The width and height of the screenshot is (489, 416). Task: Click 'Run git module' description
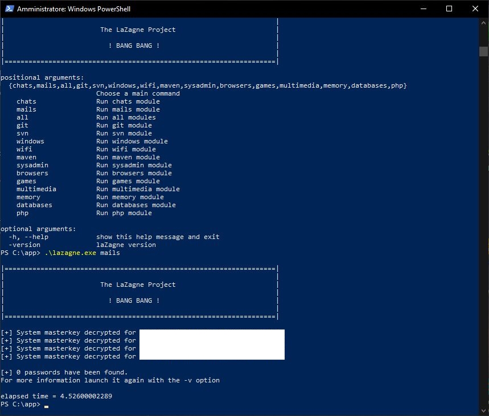(x=124, y=125)
